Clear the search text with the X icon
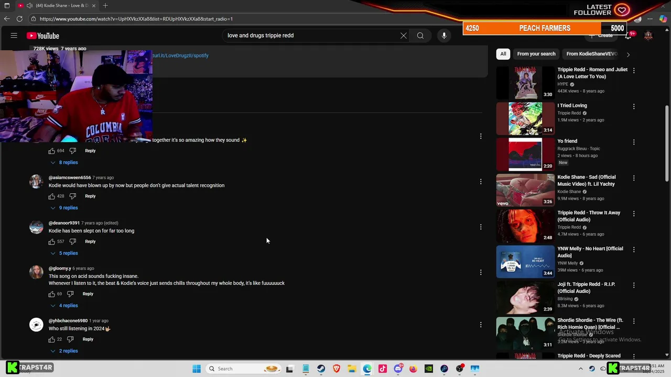Screen dimensions: 671x377 click(403, 36)
